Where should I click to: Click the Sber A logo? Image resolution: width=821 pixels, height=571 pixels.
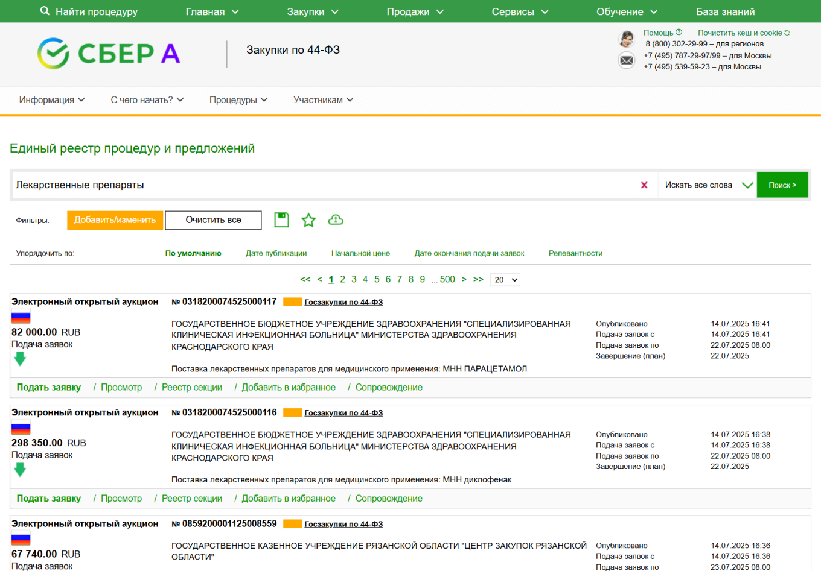point(109,54)
